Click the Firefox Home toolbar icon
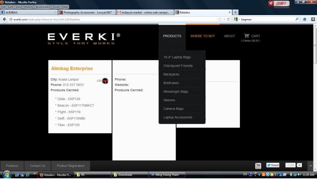 (305, 19)
